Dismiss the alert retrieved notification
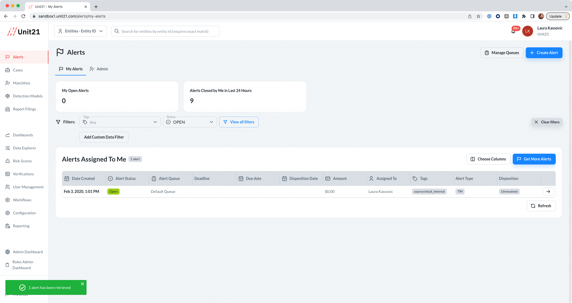The image size is (572, 303). point(82,284)
